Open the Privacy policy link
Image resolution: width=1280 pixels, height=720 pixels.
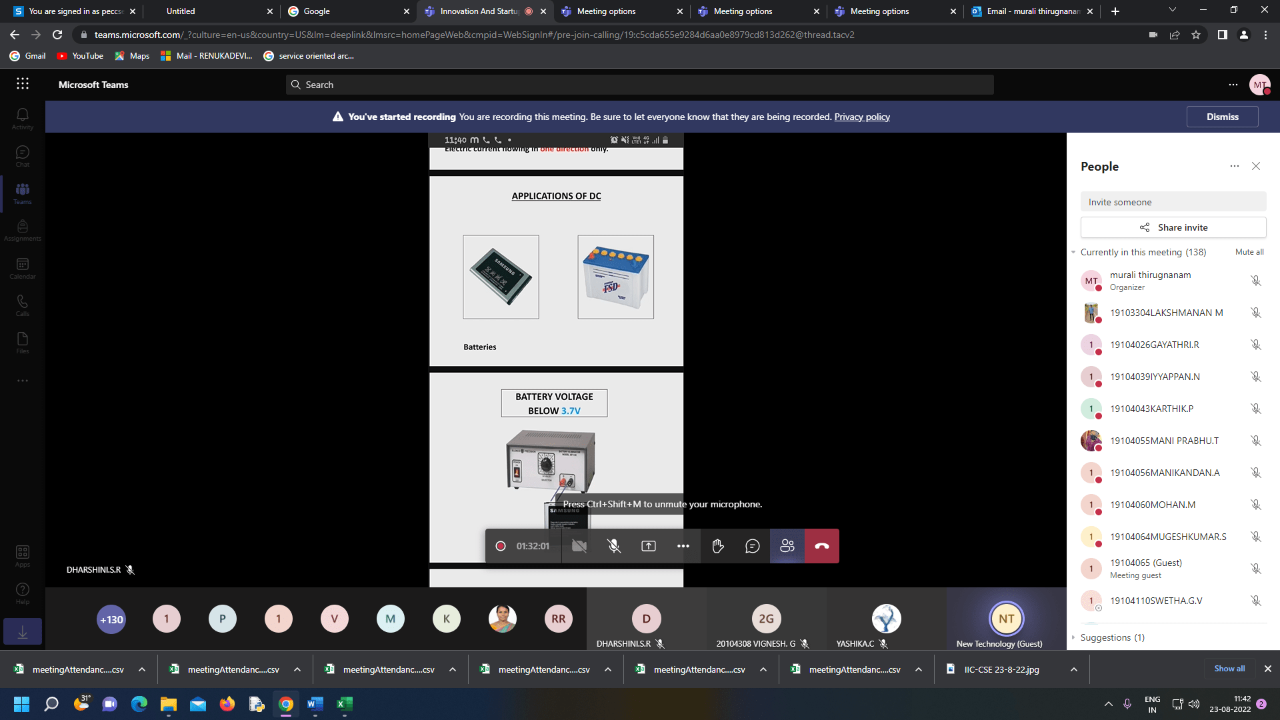(861, 117)
